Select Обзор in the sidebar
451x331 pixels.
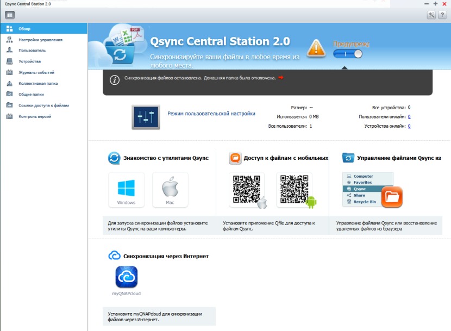(43, 28)
